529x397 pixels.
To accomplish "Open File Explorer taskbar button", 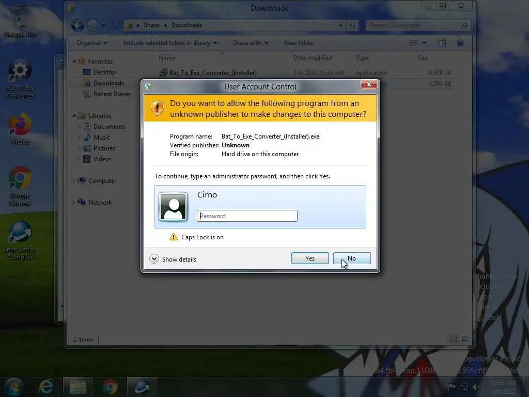I will point(78,387).
